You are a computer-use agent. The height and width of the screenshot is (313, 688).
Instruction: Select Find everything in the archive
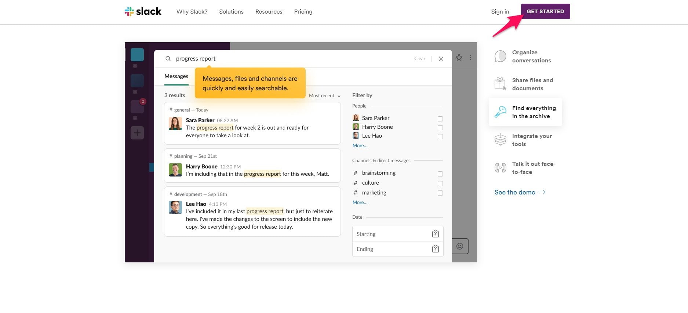(x=525, y=112)
